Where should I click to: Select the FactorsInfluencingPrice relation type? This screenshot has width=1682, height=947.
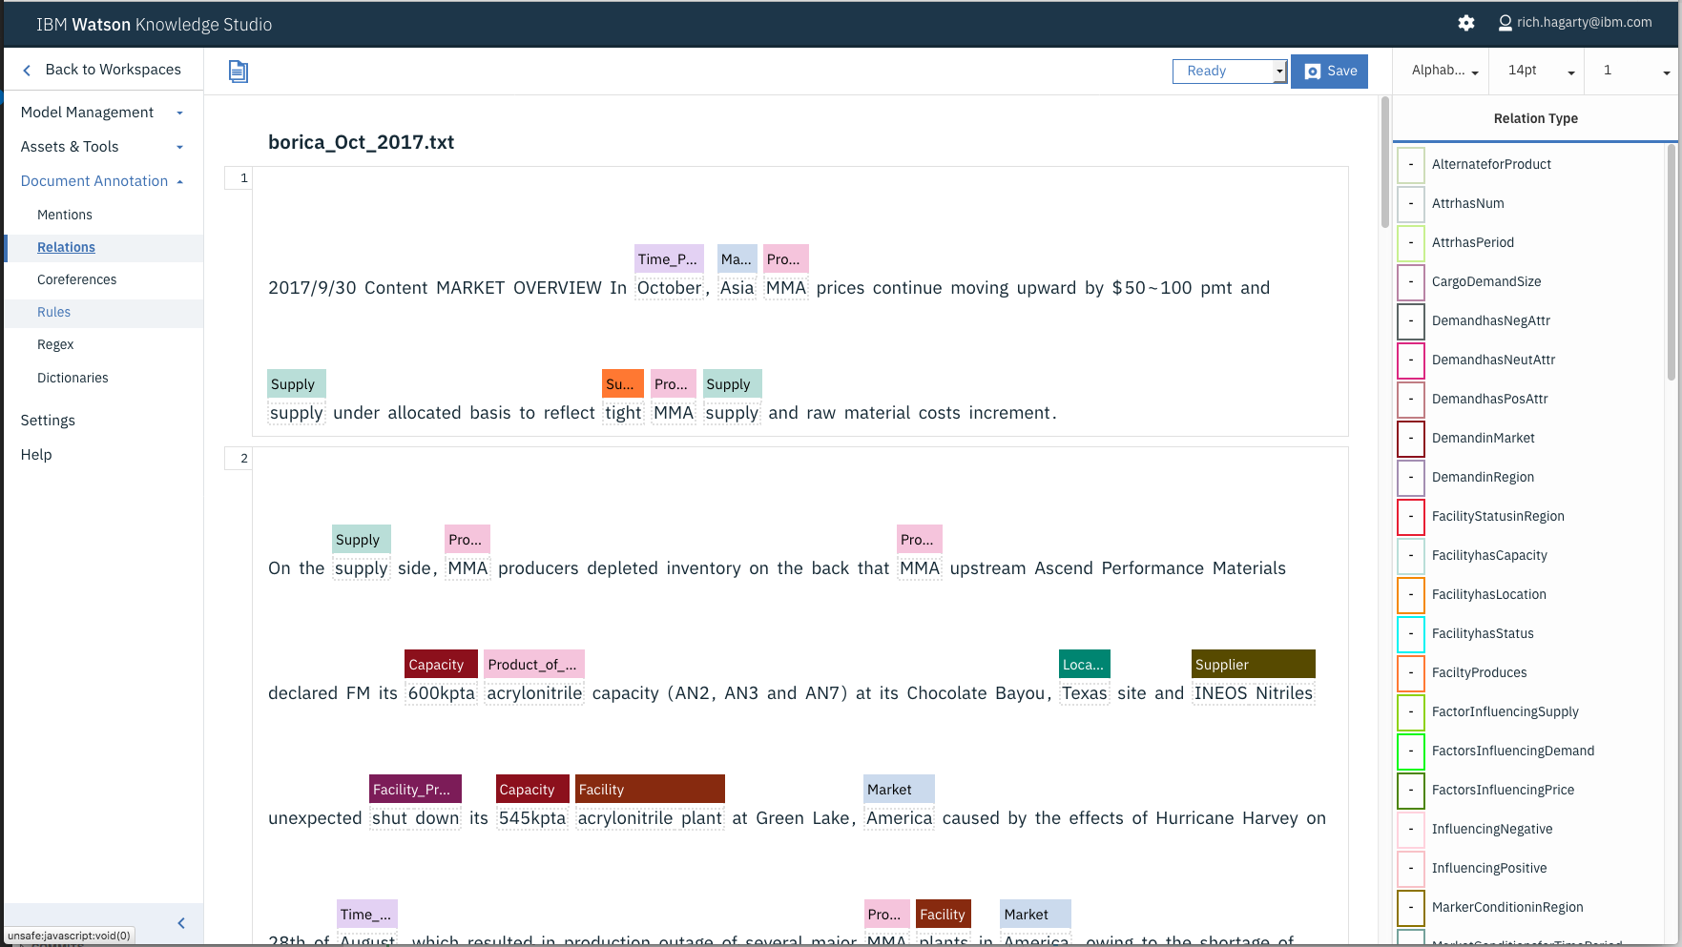click(x=1503, y=791)
